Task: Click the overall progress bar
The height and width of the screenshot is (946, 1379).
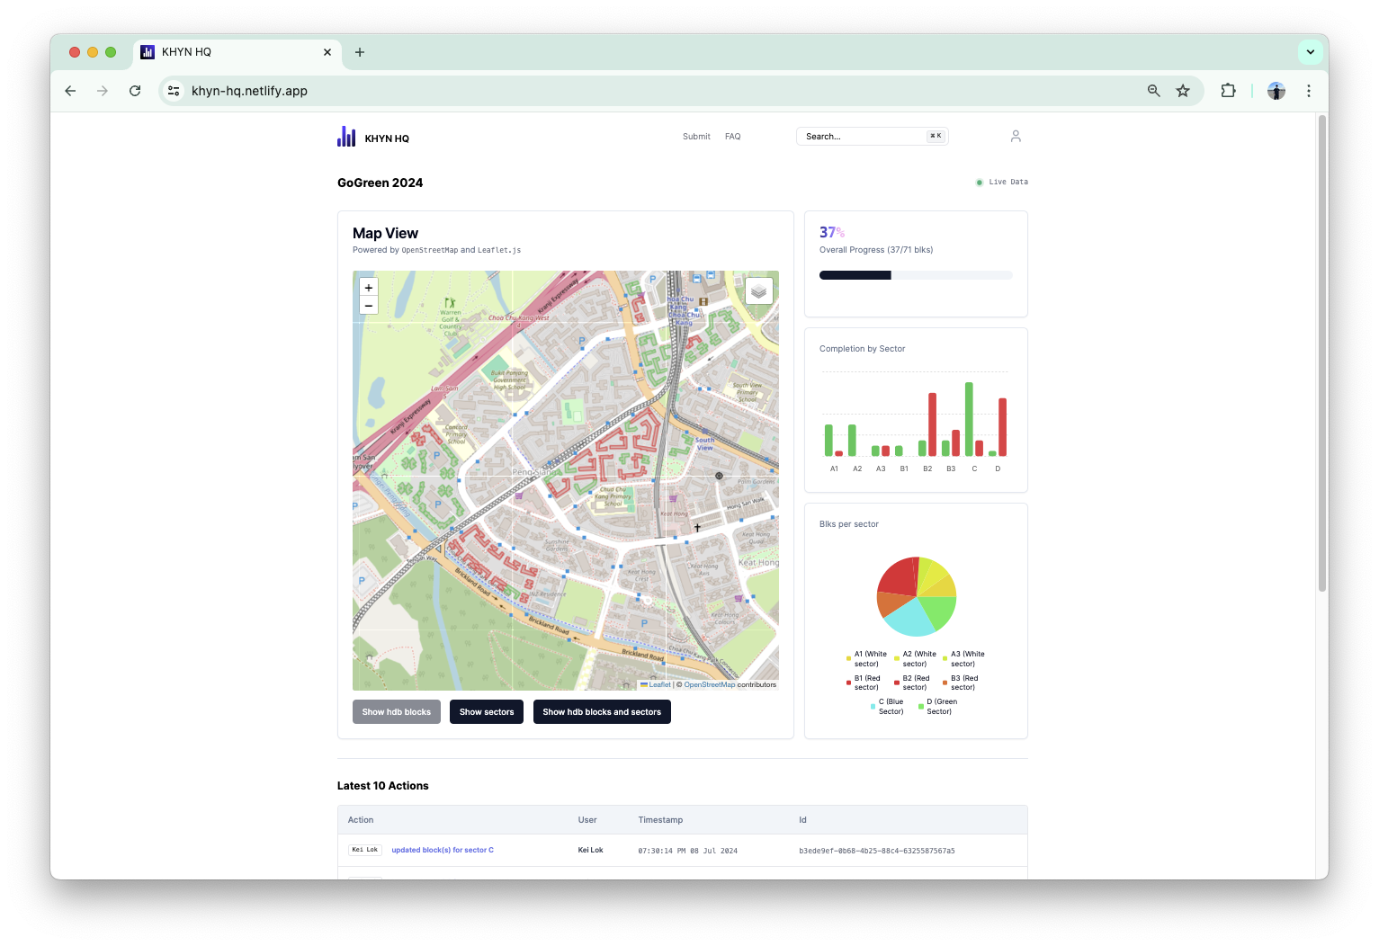Action: click(916, 275)
